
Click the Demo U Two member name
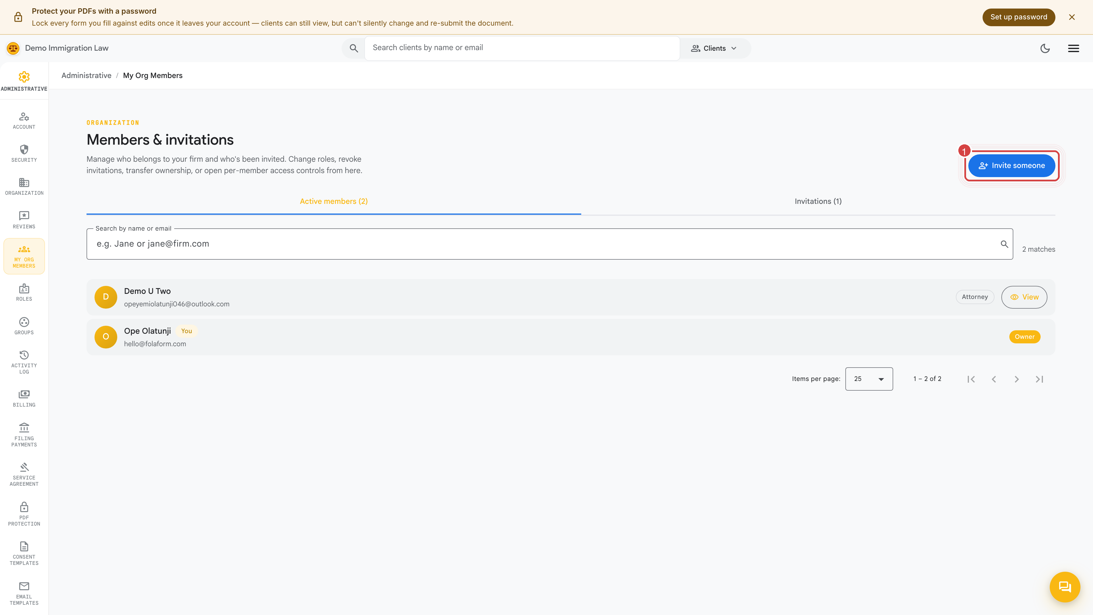147,291
